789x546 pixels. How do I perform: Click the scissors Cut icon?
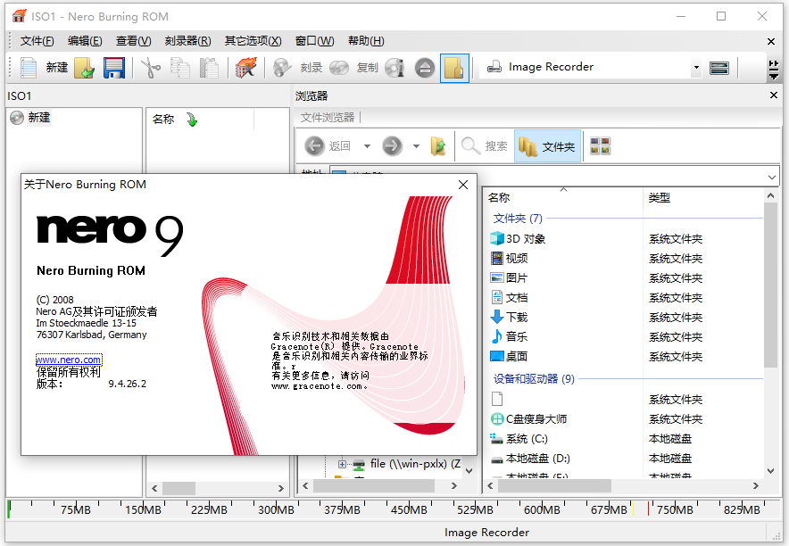[151, 68]
